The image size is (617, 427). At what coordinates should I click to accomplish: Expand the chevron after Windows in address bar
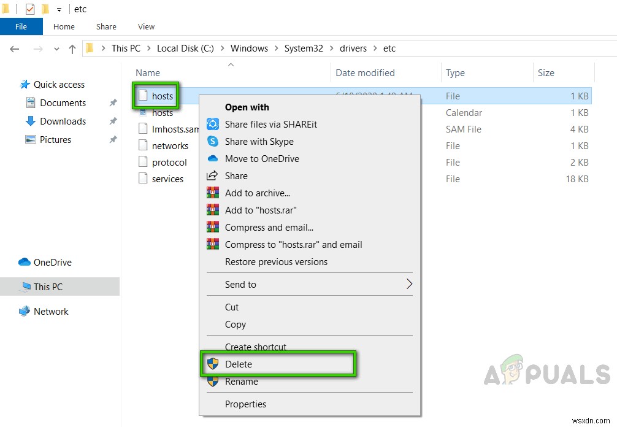point(276,48)
